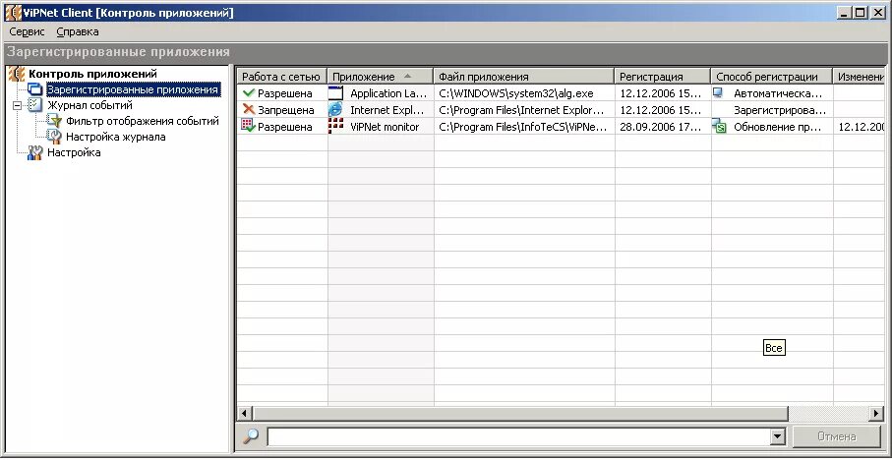The width and height of the screenshot is (892, 460).
Task: Select the Internet Expl... name cell
Action: click(x=387, y=110)
